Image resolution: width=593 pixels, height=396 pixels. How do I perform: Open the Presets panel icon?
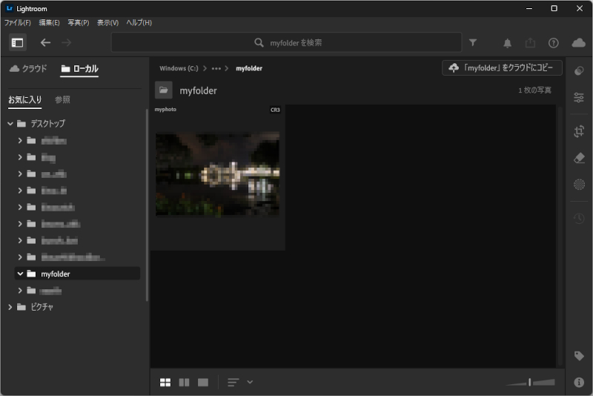[579, 70]
